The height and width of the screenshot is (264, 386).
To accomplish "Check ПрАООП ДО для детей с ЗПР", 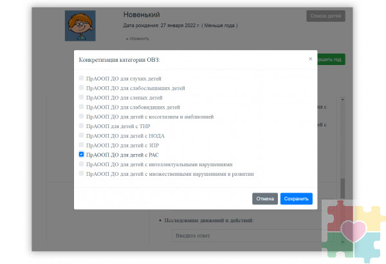I will (81, 145).
